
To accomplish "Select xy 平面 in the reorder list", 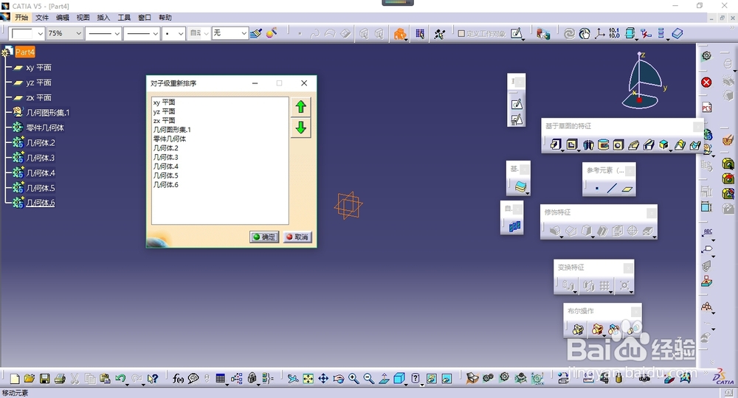I will [x=164, y=102].
